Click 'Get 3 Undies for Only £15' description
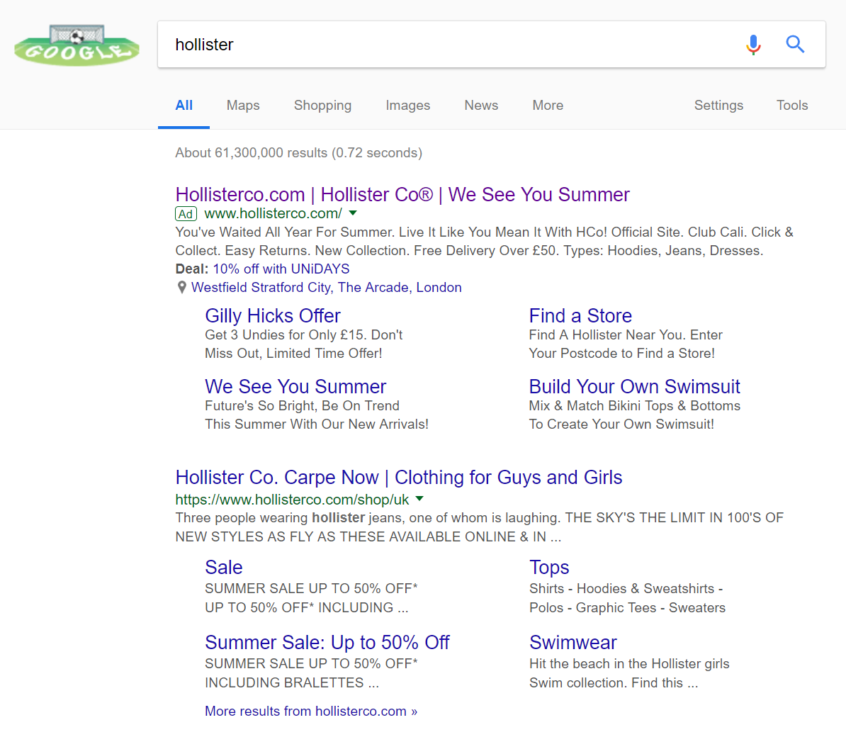 tap(304, 344)
